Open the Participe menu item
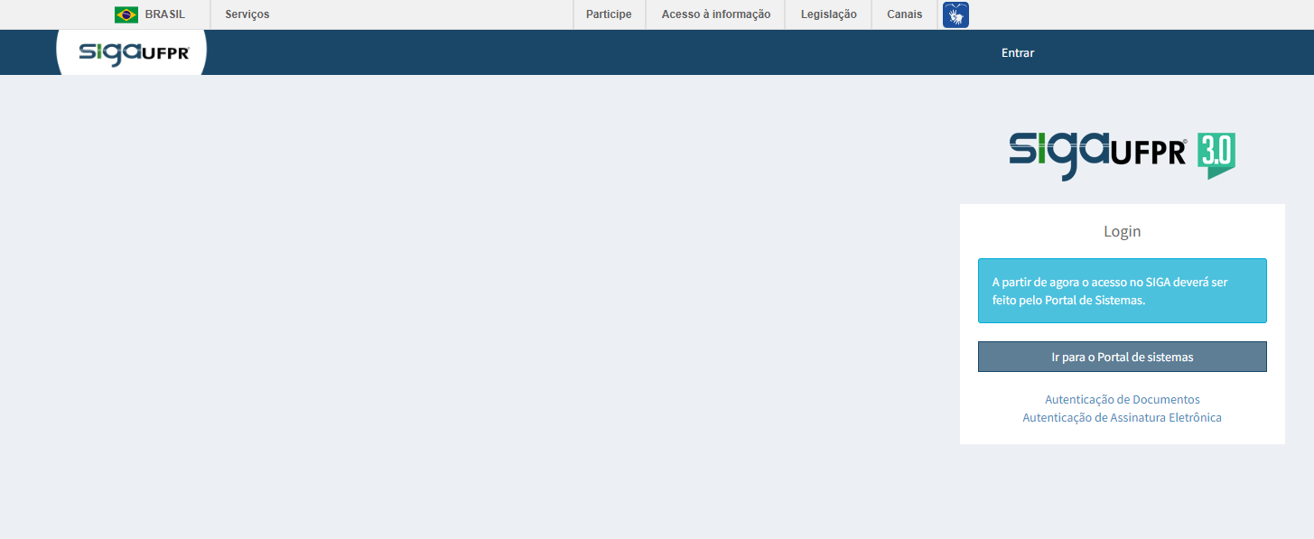The width and height of the screenshot is (1314, 539). (609, 14)
